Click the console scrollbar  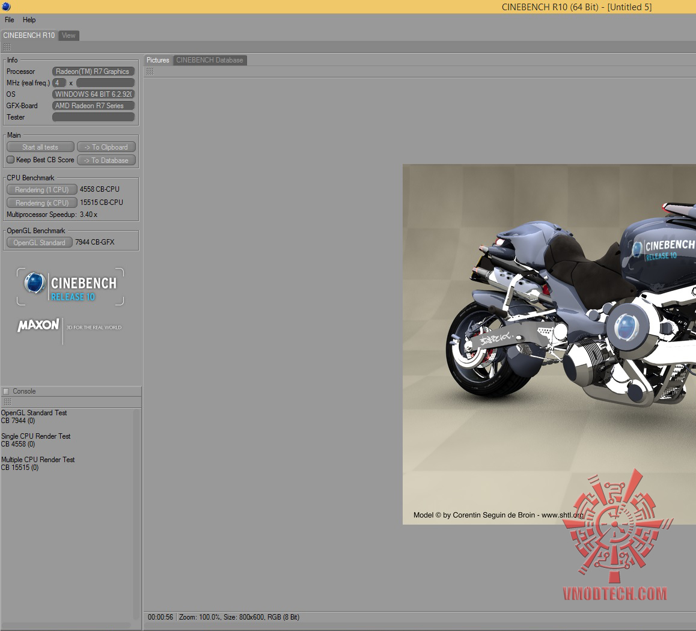tap(136, 515)
